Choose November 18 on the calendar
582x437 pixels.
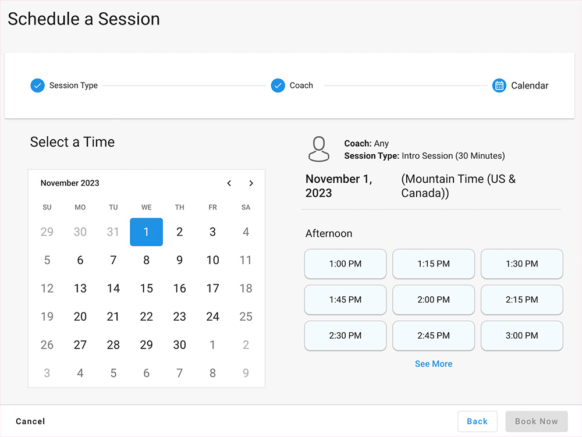[246, 288]
